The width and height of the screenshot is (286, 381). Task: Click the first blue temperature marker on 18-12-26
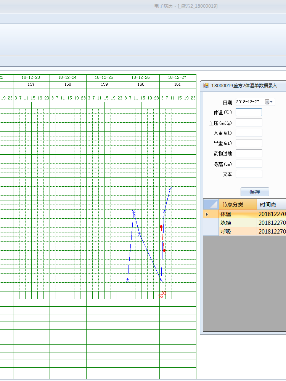[128, 280]
